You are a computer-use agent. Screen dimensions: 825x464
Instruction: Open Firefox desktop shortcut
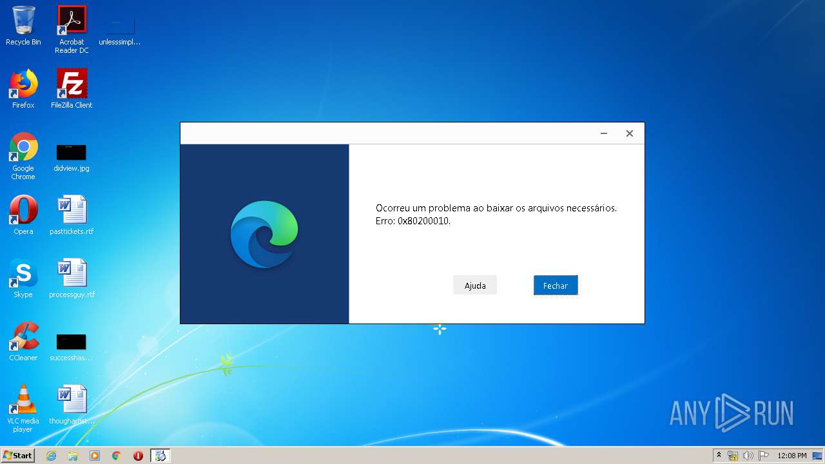(x=23, y=89)
